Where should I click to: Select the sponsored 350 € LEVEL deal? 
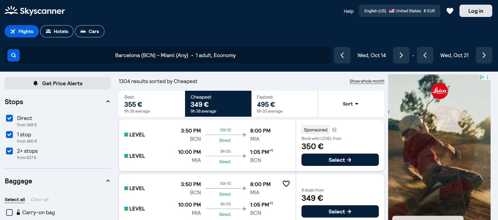click(340, 160)
